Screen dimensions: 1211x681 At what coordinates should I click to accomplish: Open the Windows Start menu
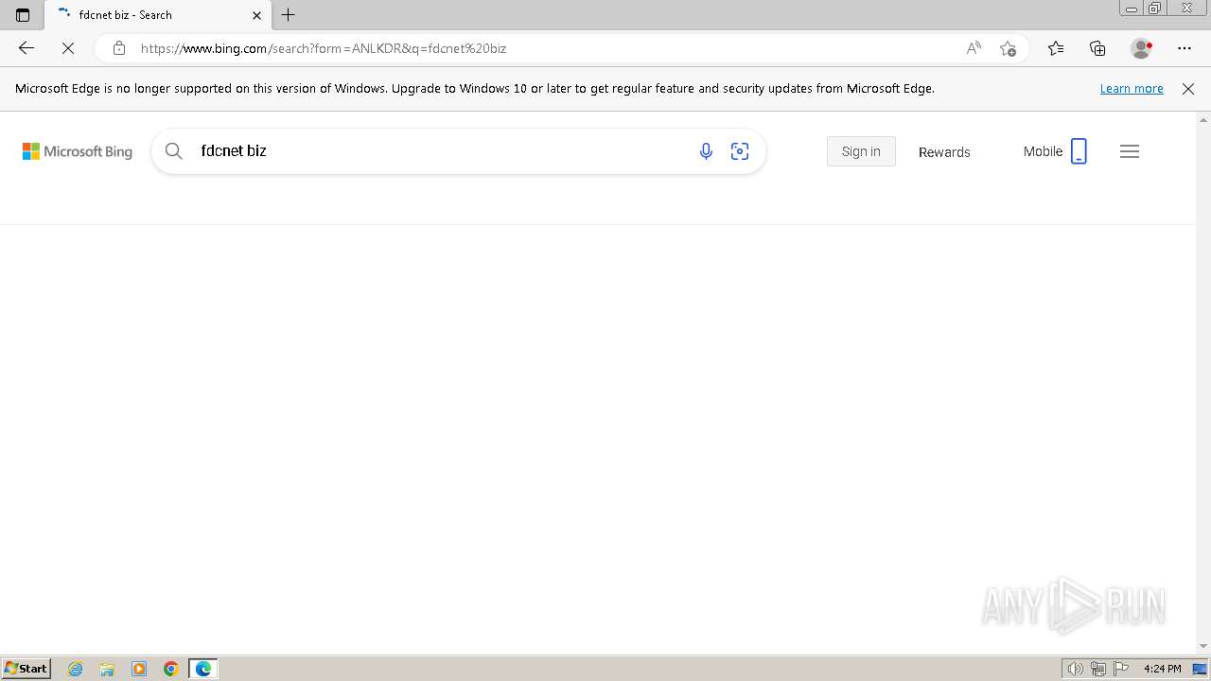pyautogui.click(x=26, y=669)
